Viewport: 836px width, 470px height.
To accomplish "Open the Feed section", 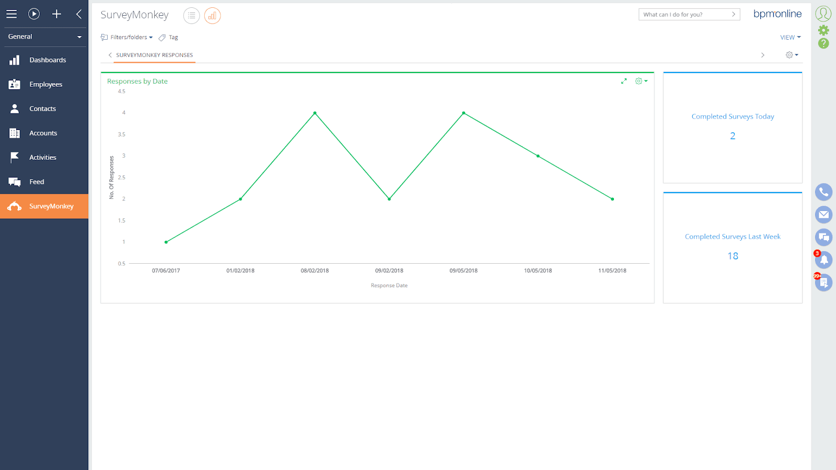I will coord(44,182).
